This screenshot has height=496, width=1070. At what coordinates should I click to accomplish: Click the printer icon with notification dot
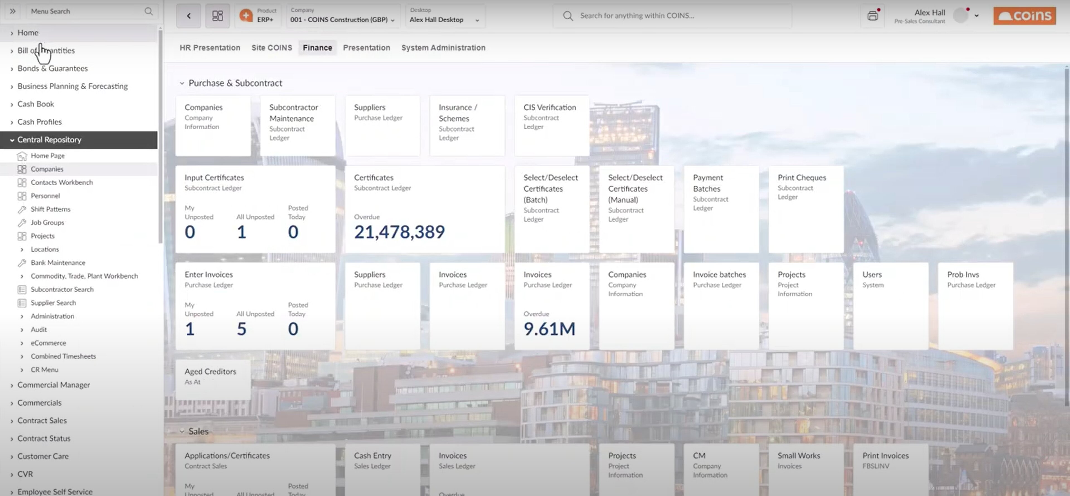(872, 16)
